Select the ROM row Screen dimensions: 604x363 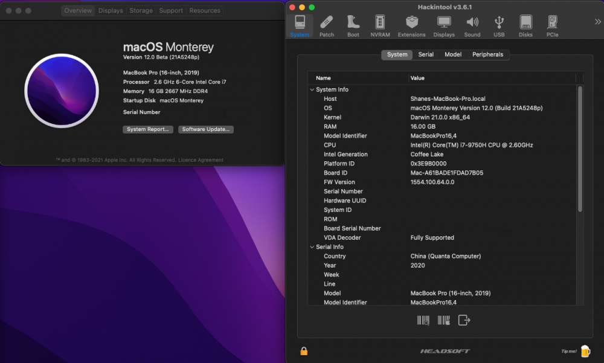[x=442, y=219]
